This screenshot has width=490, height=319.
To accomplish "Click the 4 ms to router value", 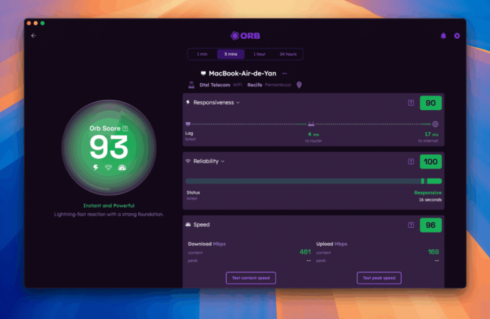I will [x=314, y=134].
